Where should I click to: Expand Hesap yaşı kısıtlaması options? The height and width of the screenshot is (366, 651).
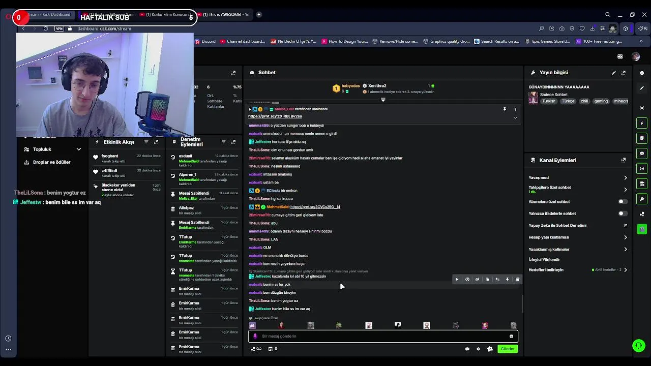(x=625, y=237)
